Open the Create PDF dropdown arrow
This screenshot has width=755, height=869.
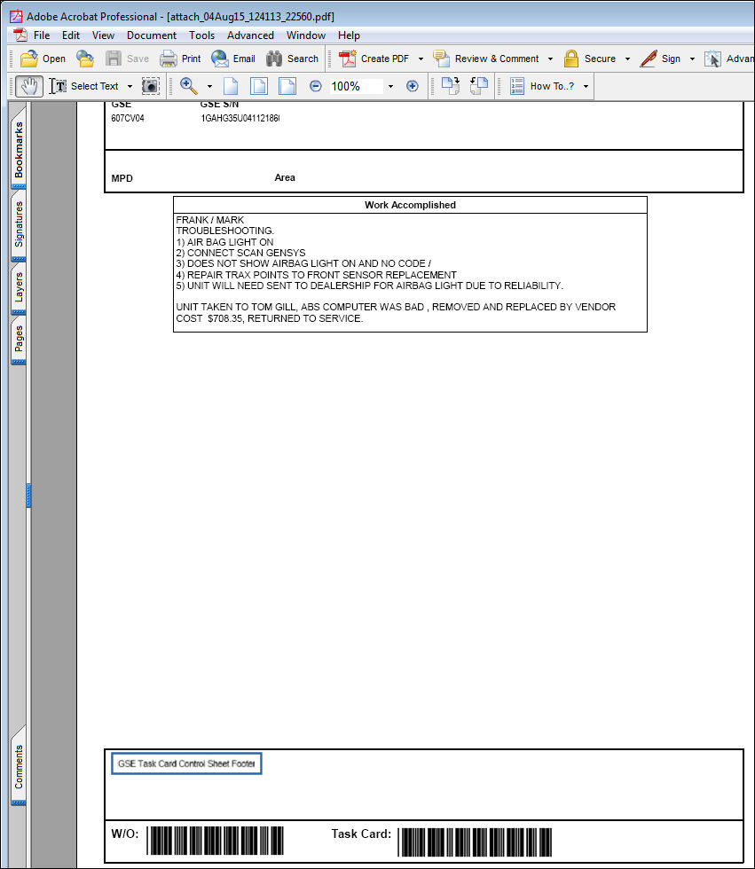tap(421, 59)
